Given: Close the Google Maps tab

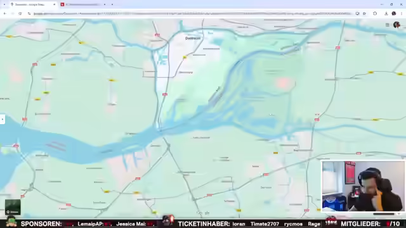Looking at the screenshot, I should click(x=54, y=4).
